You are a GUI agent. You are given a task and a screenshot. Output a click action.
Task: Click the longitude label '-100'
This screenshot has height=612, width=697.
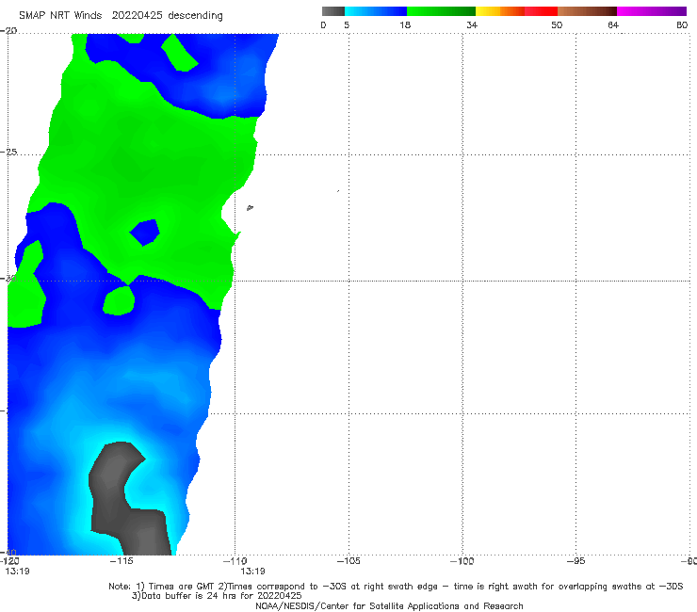tap(462, 561)
